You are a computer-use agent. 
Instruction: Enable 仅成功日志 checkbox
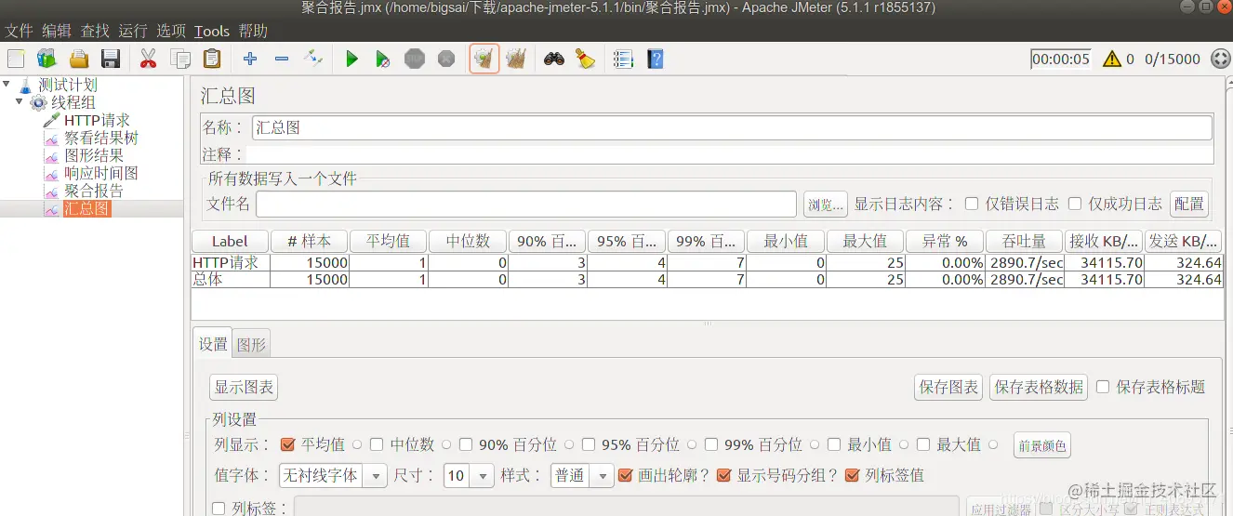click(x=1075, y=204)
